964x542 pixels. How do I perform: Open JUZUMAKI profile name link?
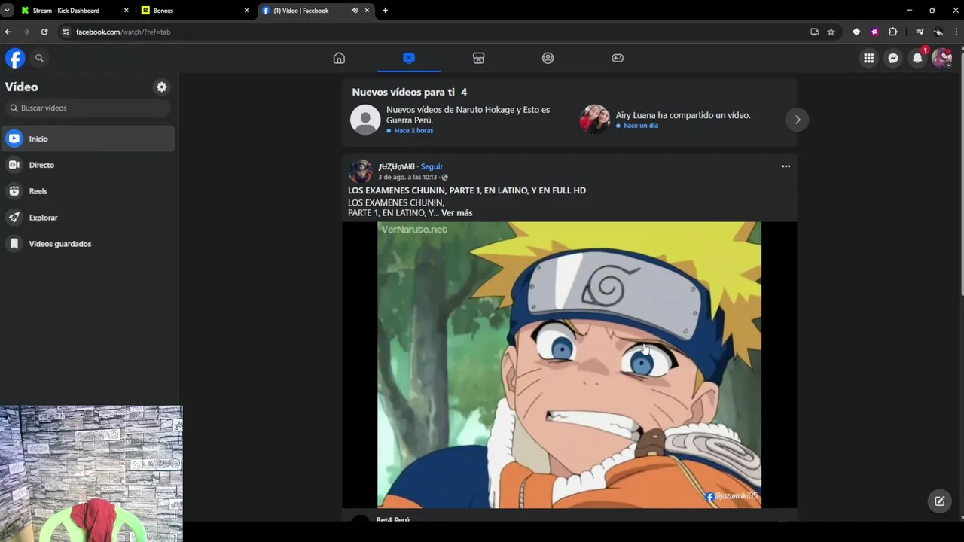[396, 166]
